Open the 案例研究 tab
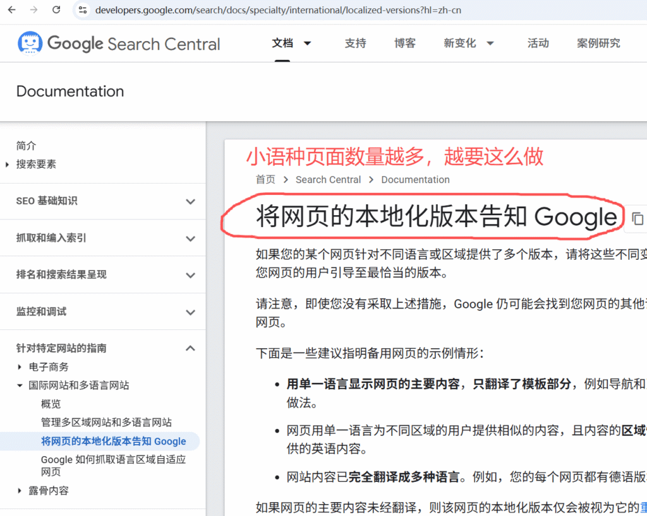This screenshot has height=516, width=647. (x=598, y=43)
